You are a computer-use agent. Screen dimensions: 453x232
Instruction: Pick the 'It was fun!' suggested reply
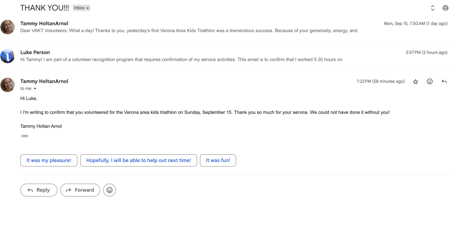click(x=218, y=160)
